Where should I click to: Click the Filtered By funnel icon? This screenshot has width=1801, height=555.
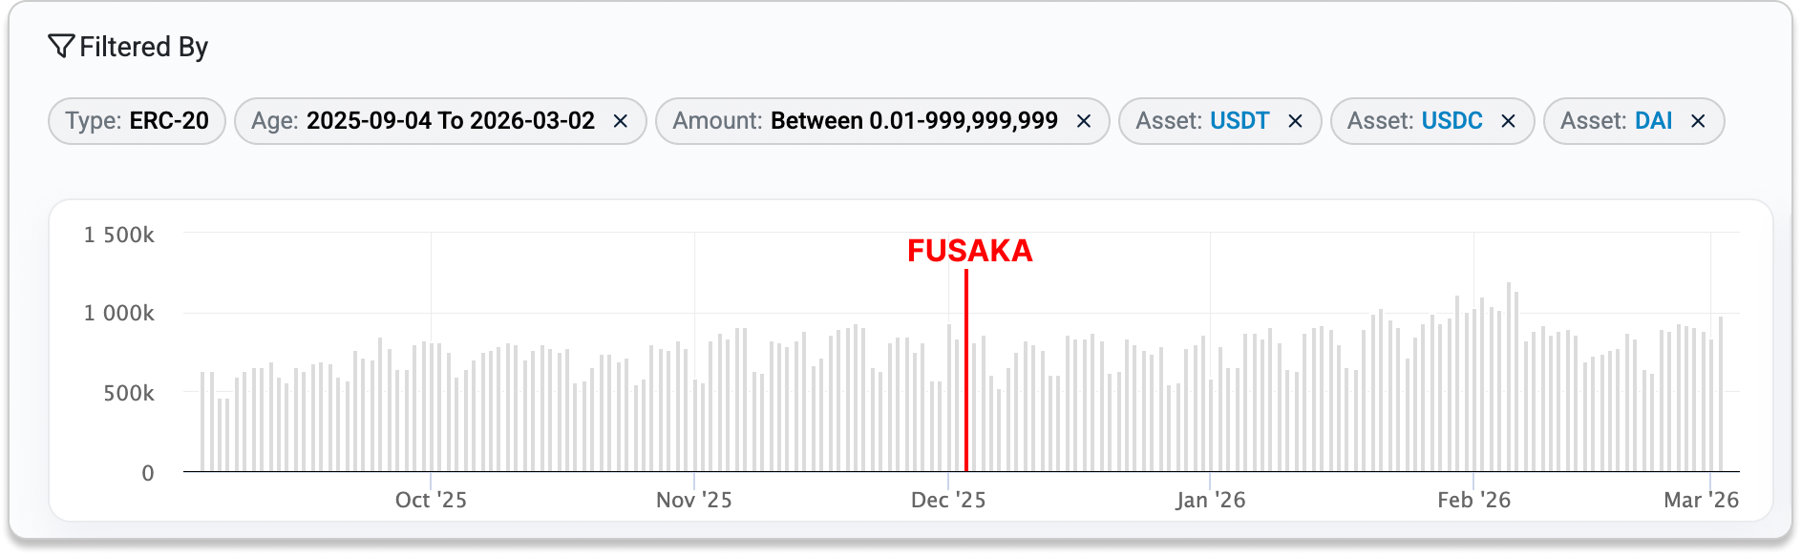coord(61,46)
